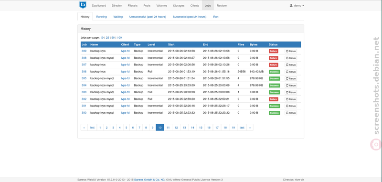
Task: Open Bareos GmbH & Co. KG footer link
Action: tap(149, 180)
